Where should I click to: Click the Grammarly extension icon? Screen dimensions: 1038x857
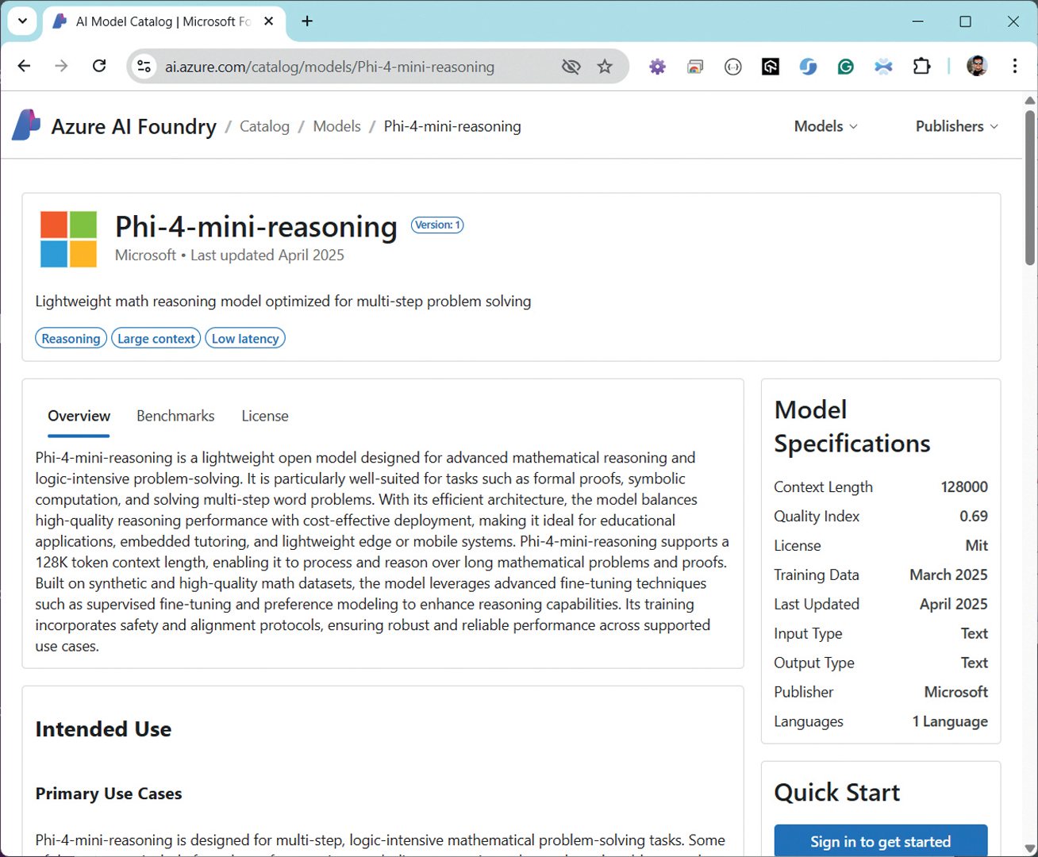click(845, 67)
